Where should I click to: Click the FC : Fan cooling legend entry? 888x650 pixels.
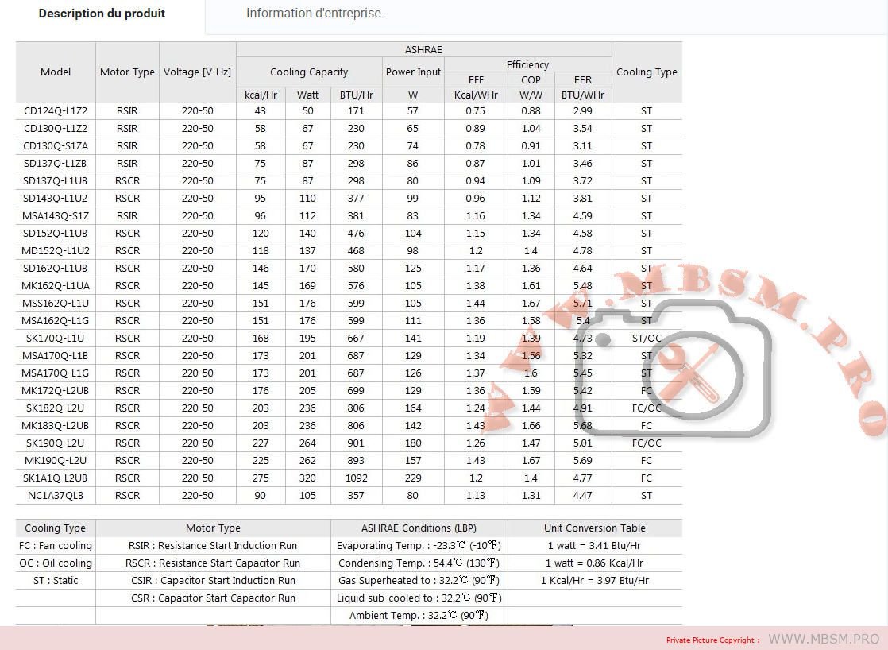[x=56, y=546]
